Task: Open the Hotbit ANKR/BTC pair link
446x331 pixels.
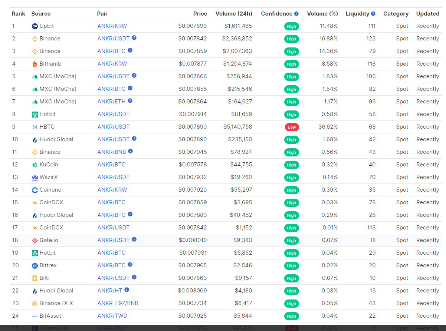Action: point(111,253)
